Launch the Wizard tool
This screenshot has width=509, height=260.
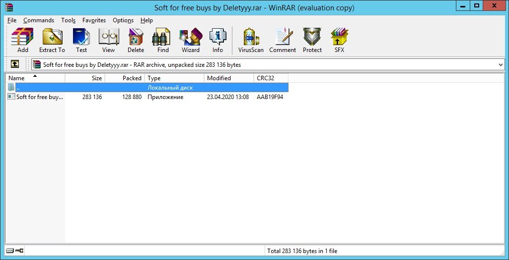point(191,40)
